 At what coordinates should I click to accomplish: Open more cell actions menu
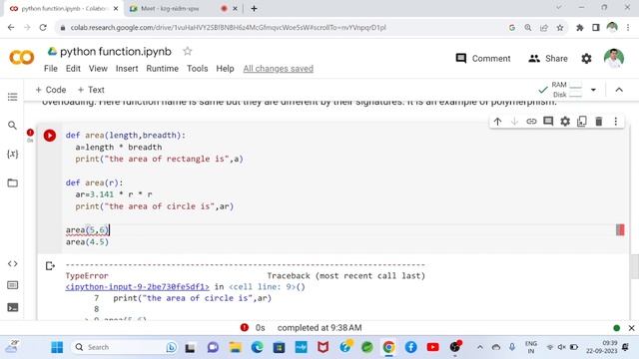tap(616, 122)
